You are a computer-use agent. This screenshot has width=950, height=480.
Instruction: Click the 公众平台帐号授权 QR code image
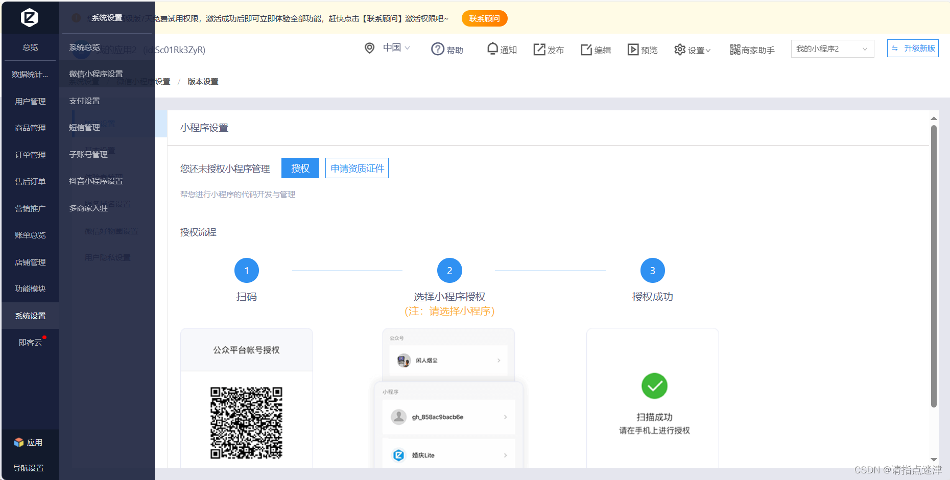[246, 423]
